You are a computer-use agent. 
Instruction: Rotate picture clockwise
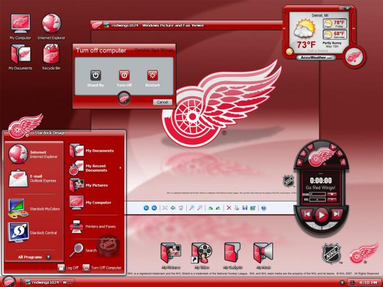point(210,208)
